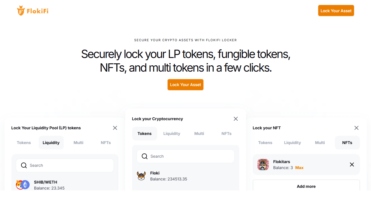Click the magnifier icon in the Cryptocurrency search bar
371x206 pixels.
(x=145, y=156)
